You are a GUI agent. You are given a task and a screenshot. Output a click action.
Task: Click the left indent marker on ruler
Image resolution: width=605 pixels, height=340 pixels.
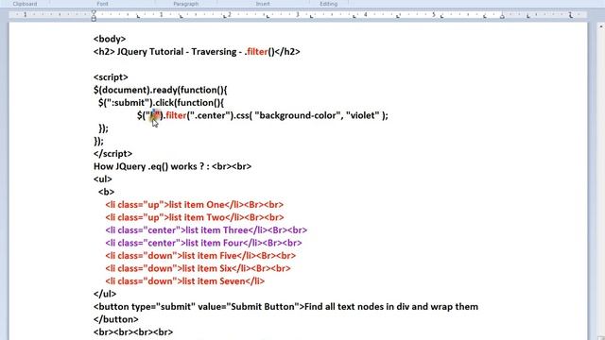pos(94,16)
